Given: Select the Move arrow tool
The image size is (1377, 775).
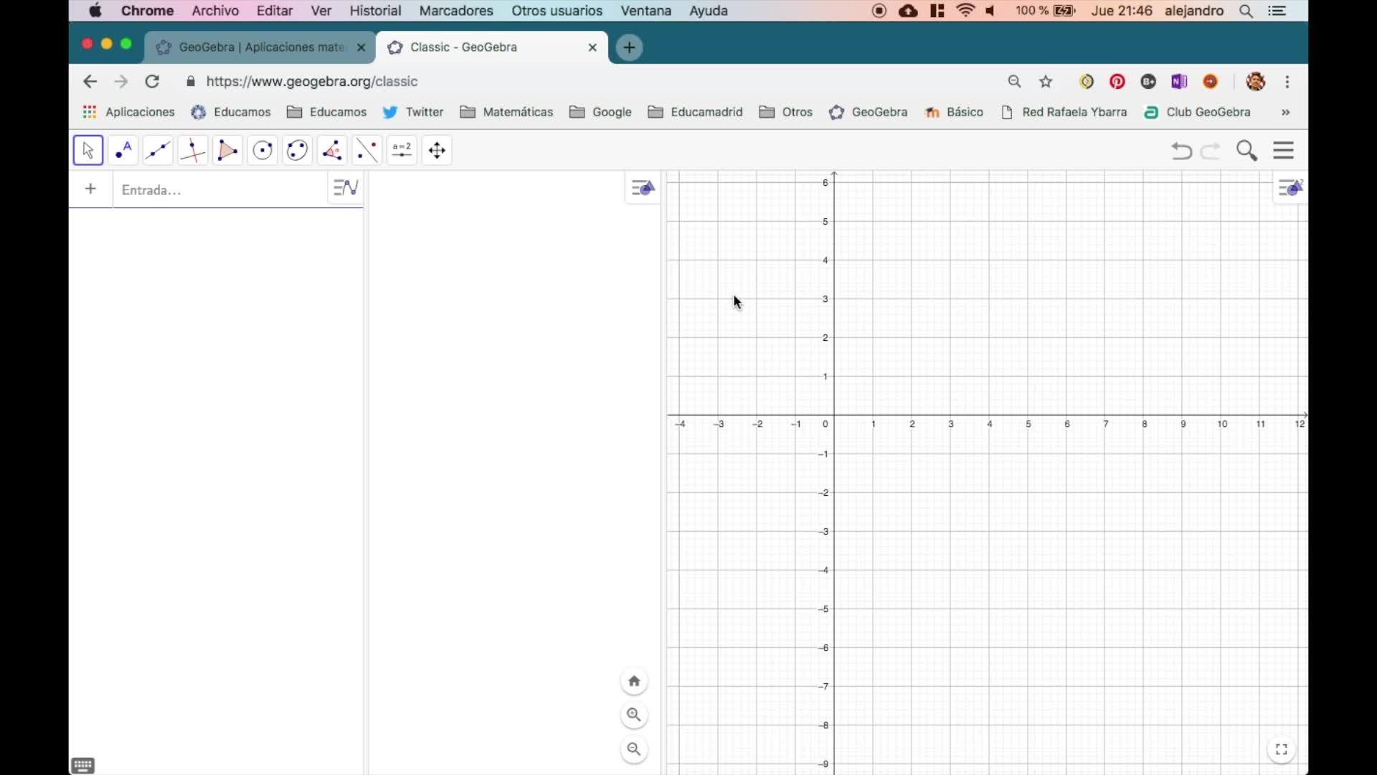Looking at the screenshot, I should (88, 151).
